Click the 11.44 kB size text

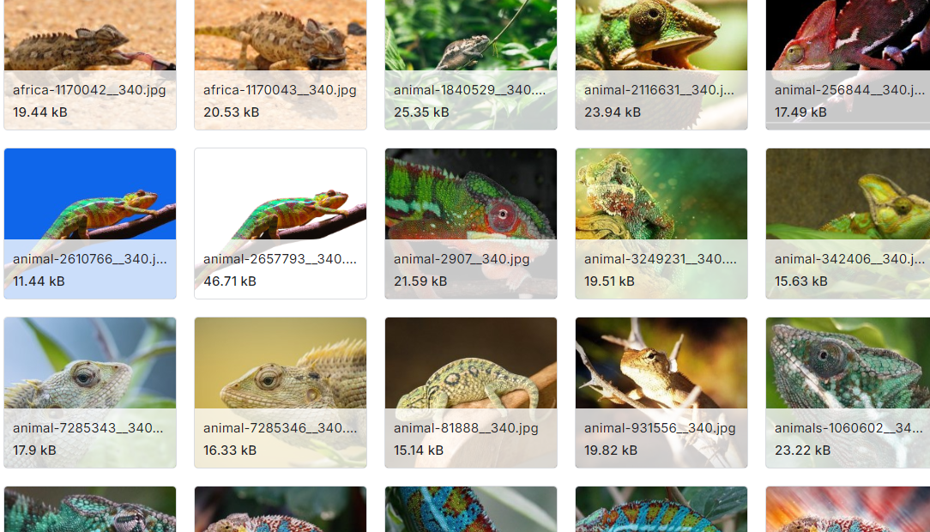click(39, 281)
